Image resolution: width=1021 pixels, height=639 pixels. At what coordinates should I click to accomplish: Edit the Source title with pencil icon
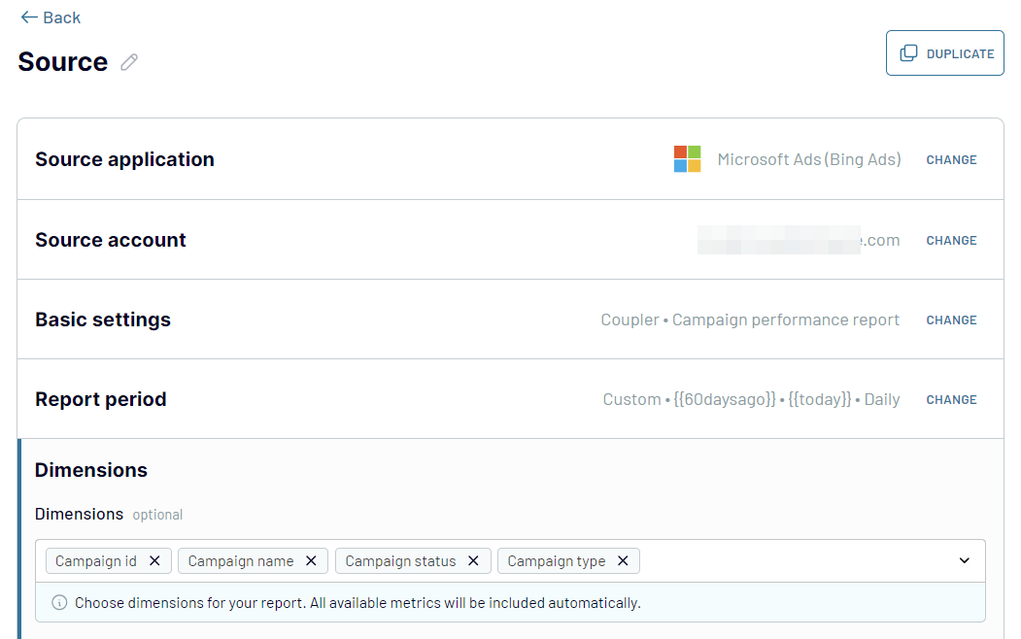pos(129,62)
